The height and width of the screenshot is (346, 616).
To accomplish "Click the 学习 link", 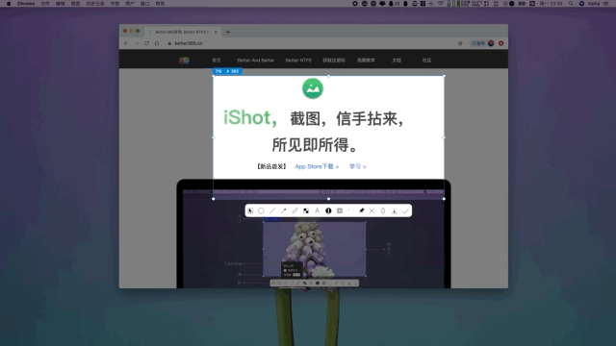I will pyautogui.click(x=357, y=166).
